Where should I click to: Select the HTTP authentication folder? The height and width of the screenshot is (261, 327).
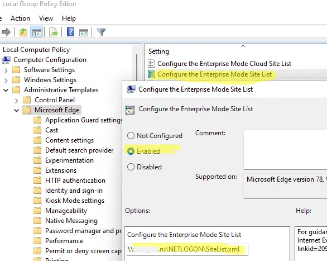pos(75,181)
